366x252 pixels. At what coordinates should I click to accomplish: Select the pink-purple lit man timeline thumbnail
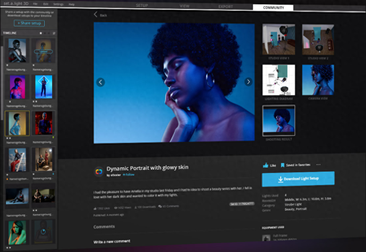17,87
